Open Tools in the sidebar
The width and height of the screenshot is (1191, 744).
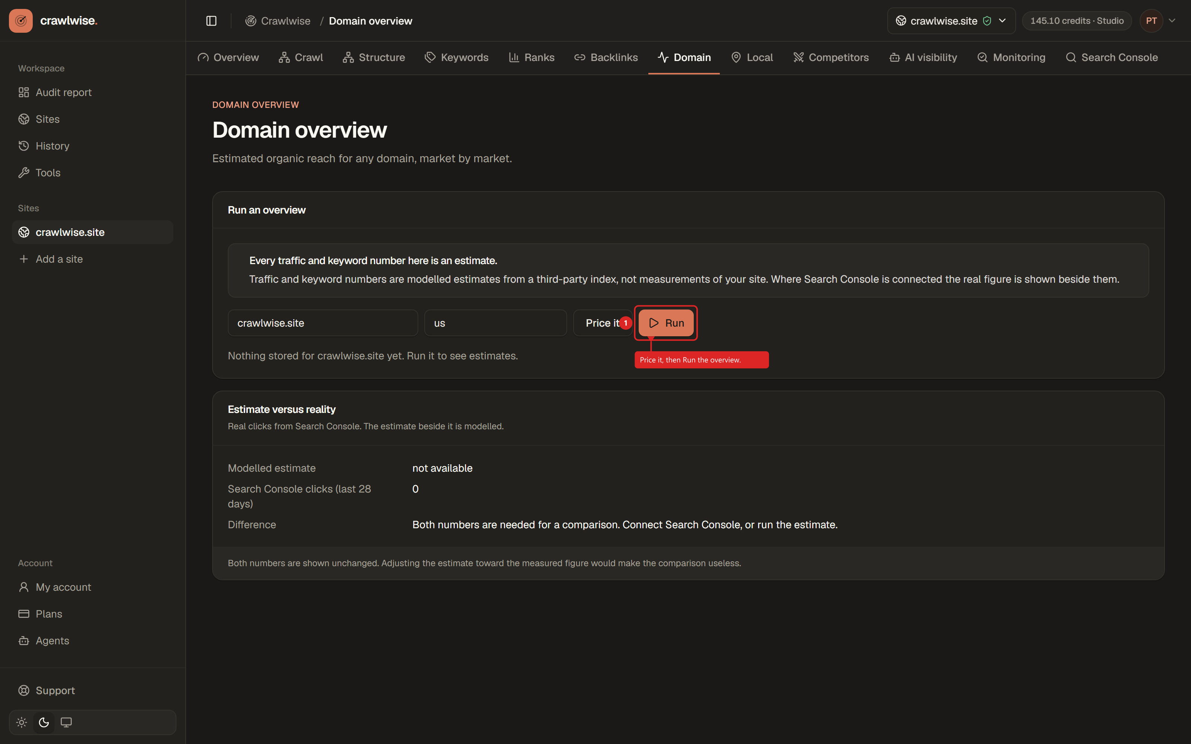93,173
